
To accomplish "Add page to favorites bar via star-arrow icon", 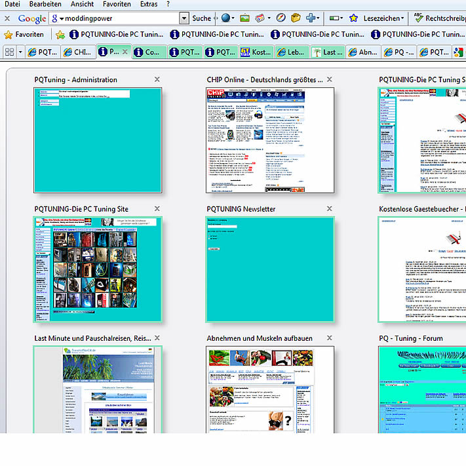I will (60, 35).
